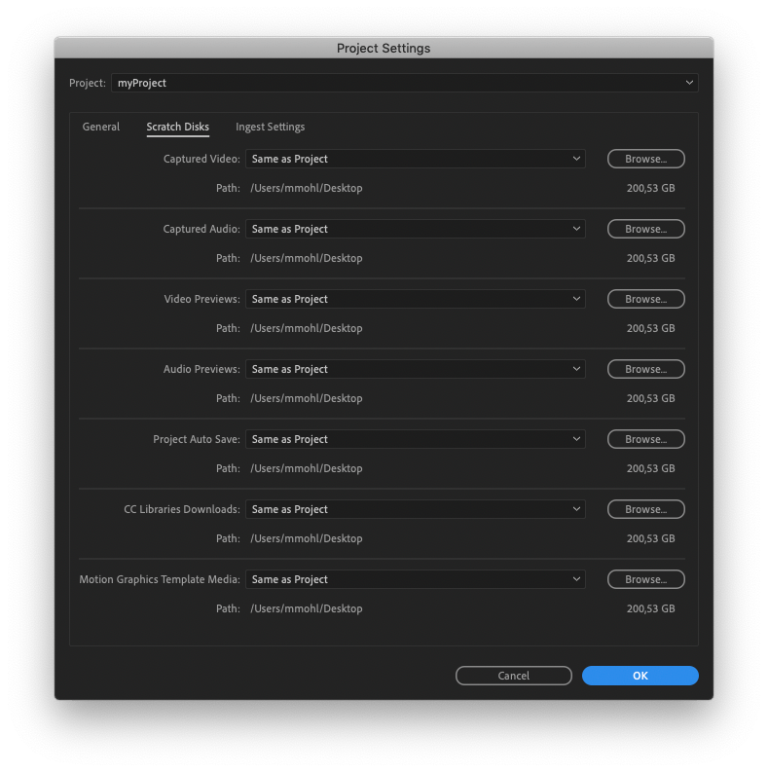Click the Audio Previews path text
The height and width of the screenshot is (772, 768).
point(307,398)
